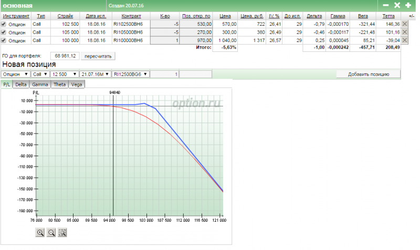The height and width of the screenshot is (250, 420).
Task: Open the 21.07.16M expiry dropdown
Action: [96, 74]
